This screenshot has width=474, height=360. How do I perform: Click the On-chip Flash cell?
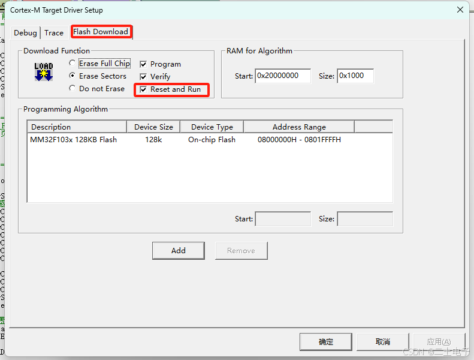[212, 140]
